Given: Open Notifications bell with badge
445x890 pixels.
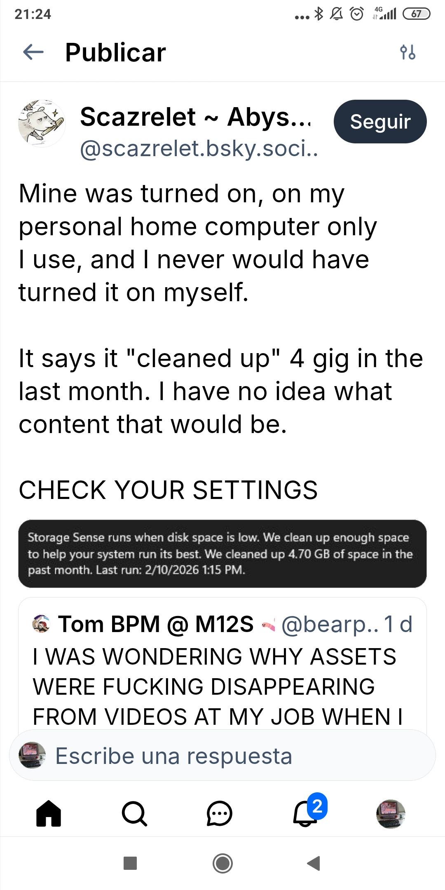Looking at the screenshot, I should coord(306,813).
